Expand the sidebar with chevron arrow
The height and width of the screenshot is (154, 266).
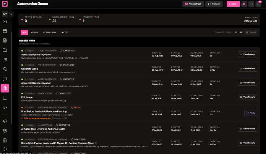point(11,14)
